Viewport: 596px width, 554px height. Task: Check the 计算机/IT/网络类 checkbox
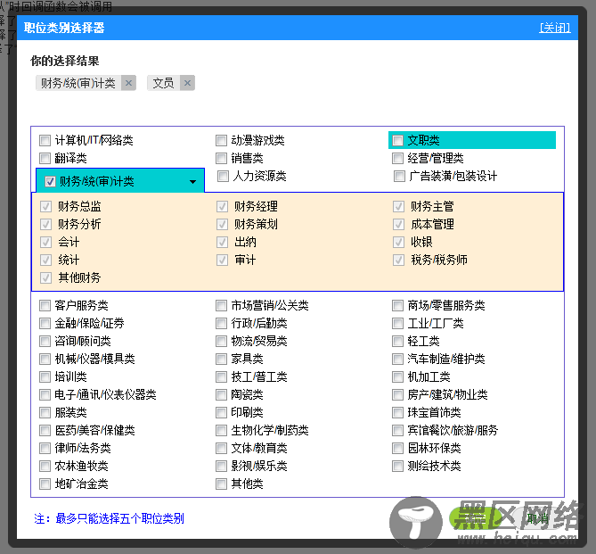[x=45, y=140]
